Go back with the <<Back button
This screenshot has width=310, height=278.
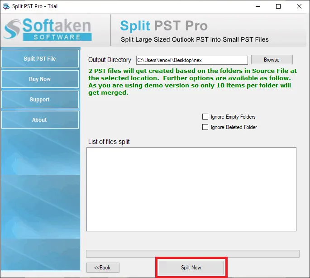tap(103, 268)
